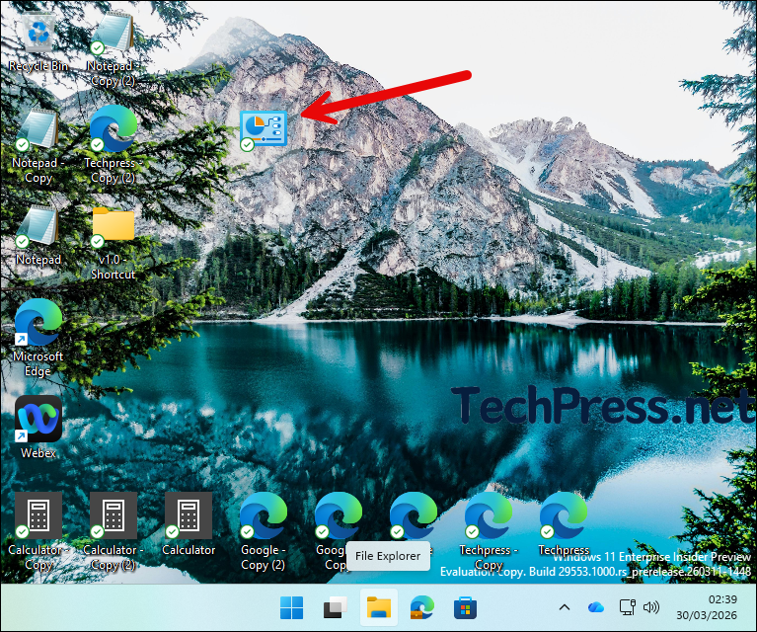757x632 pixels.
Task: Select the Calculator - Copy (2) icon
Action: 114,516
